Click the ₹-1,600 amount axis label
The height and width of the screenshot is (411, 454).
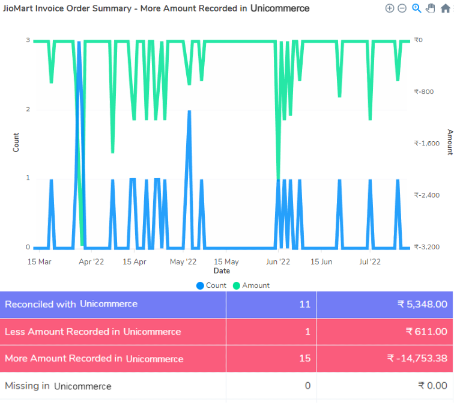[x=427, y=144]
